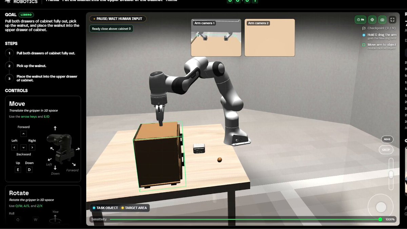Click the Ready close above: cabinet 0 label
This screenshot has height=229, width=407.
tap(111, 28)
